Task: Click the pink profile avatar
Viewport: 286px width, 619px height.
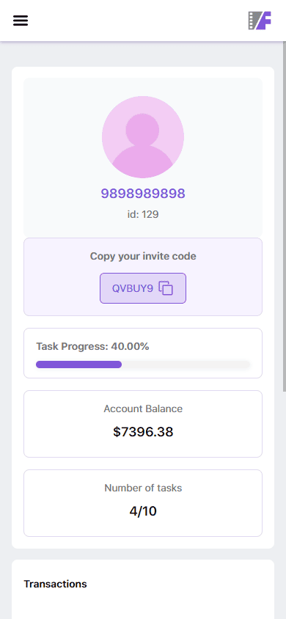Action: [143, 137]
